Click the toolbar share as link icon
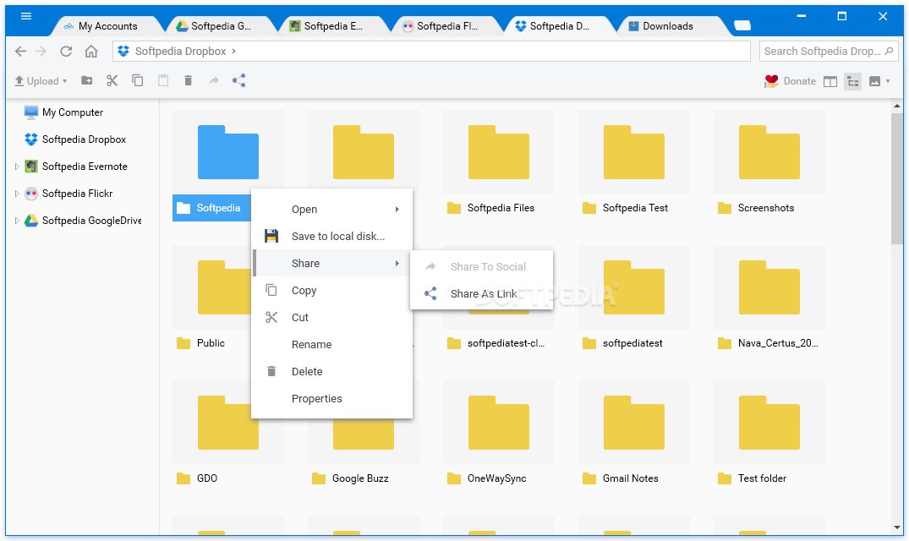 pos(238,80)
